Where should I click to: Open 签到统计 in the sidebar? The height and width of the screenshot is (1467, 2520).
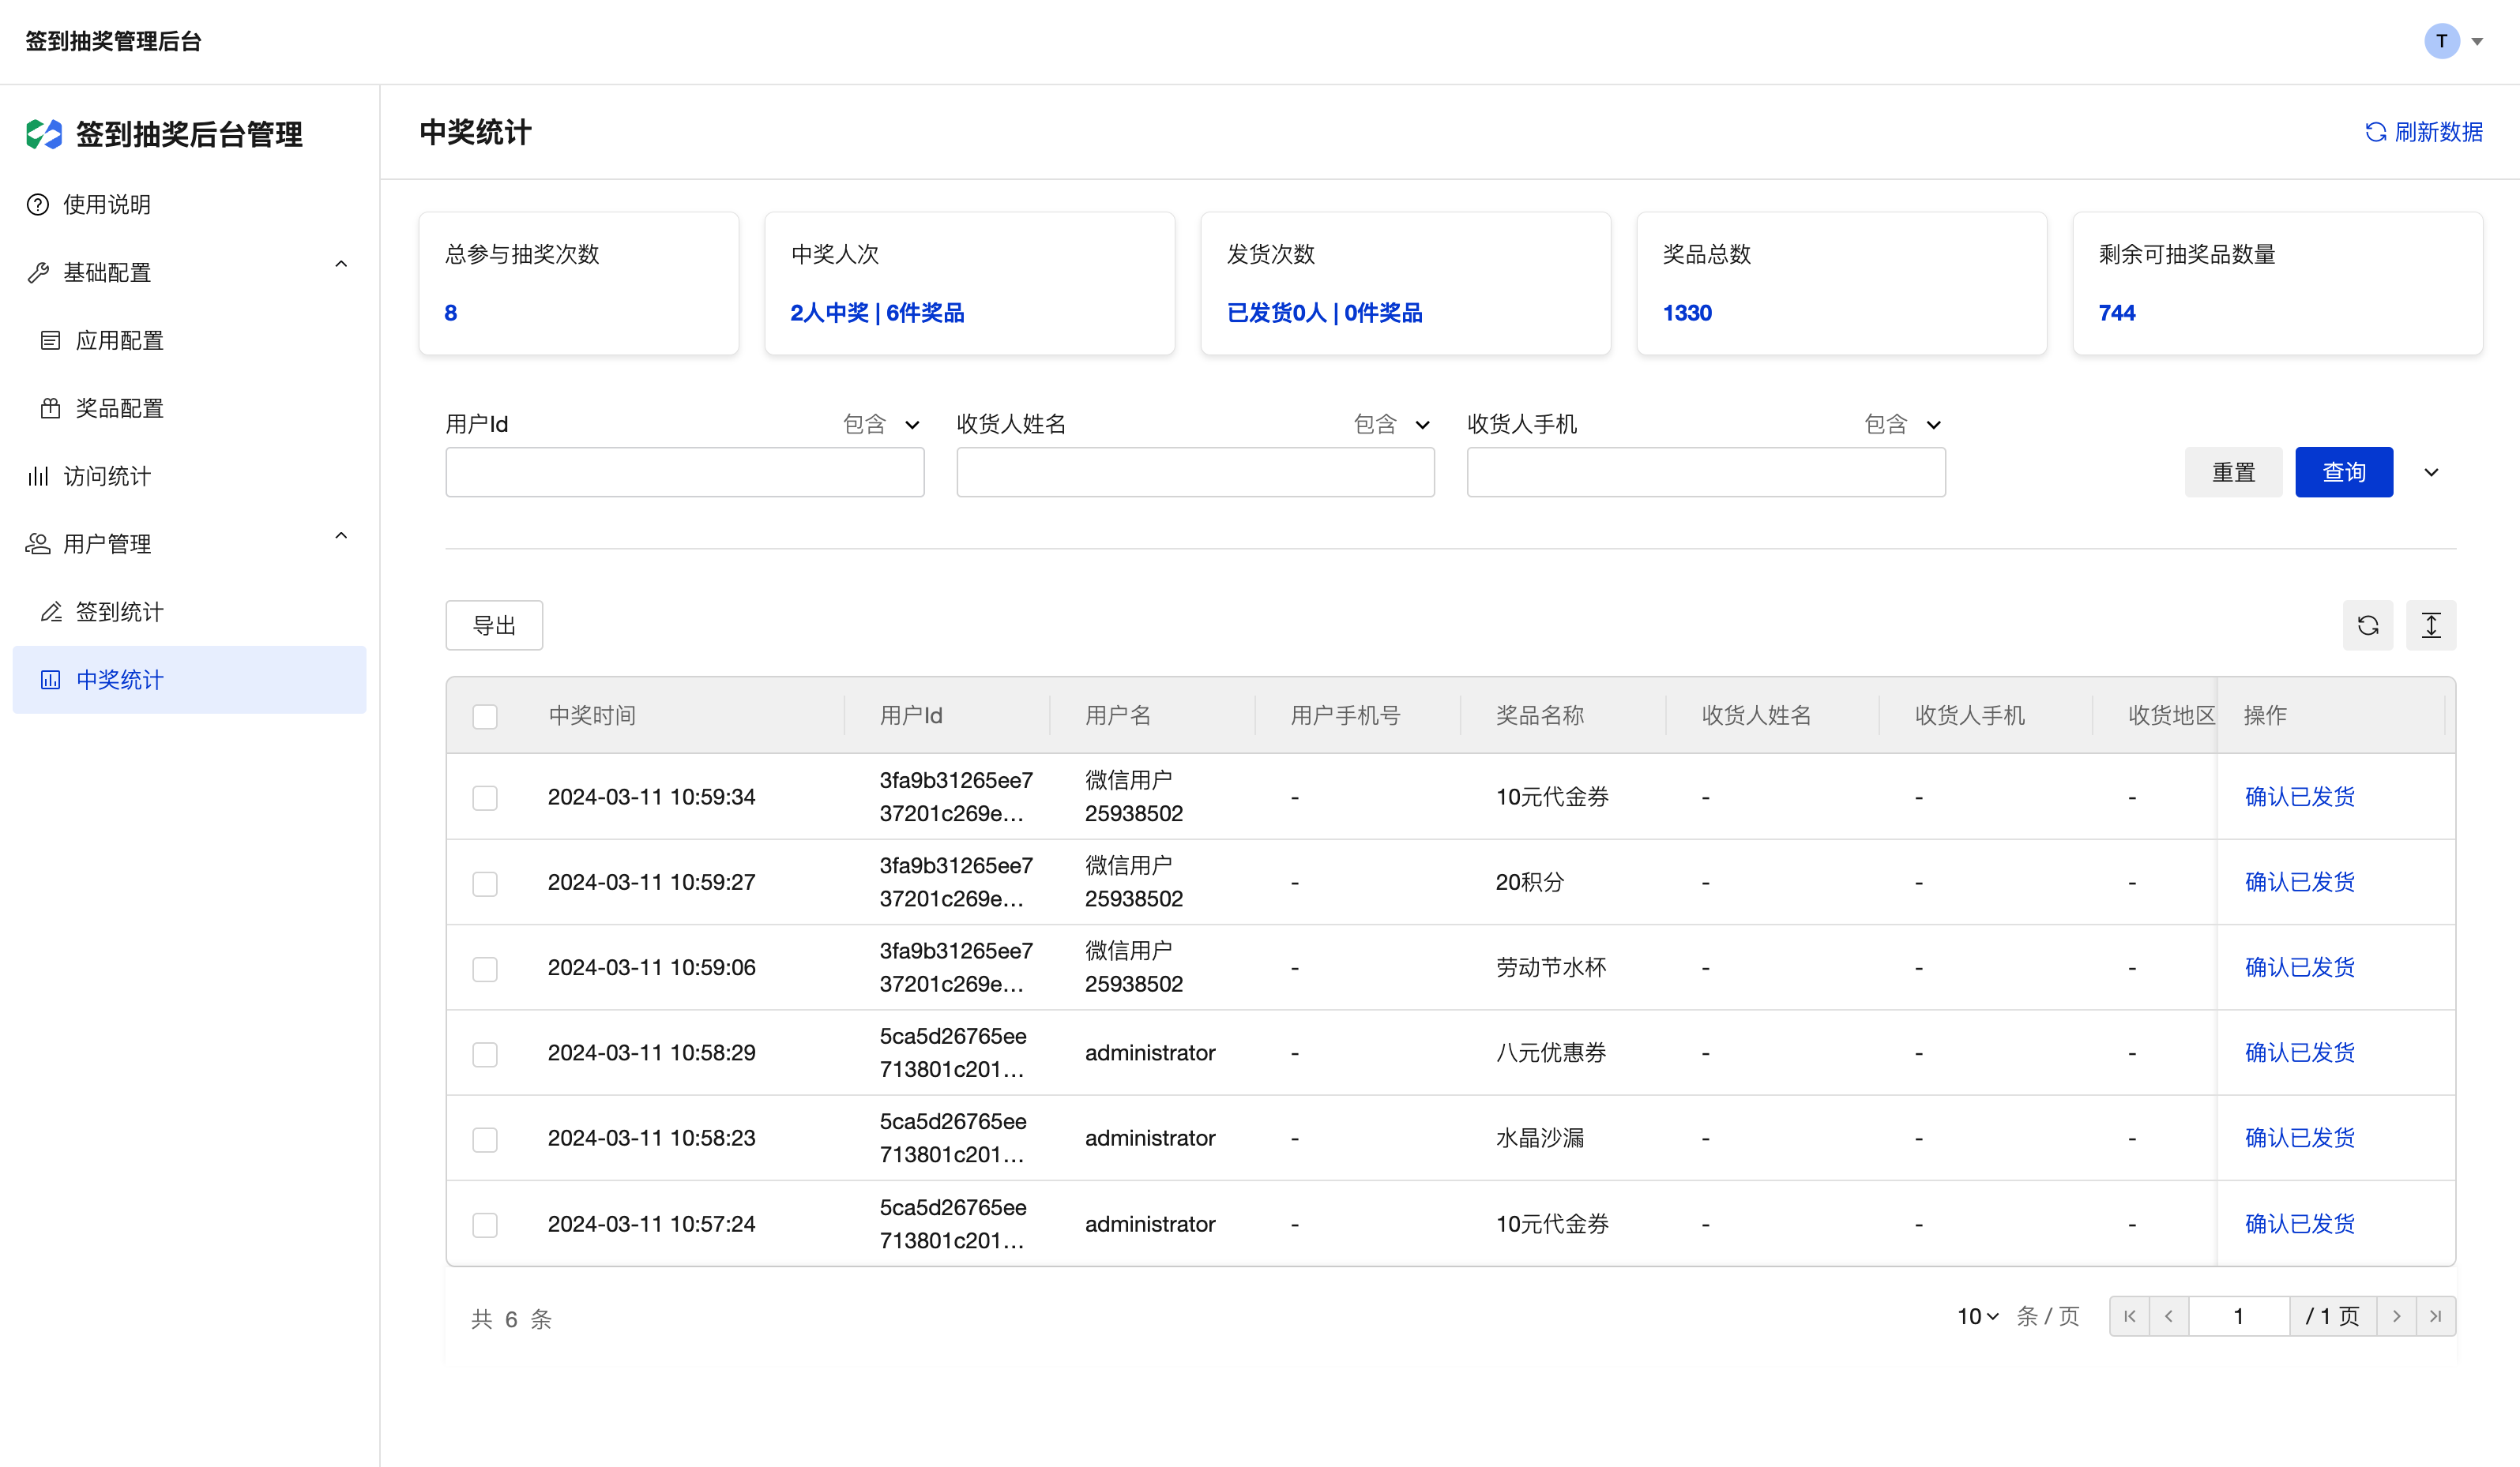click(x=119, y=612)
